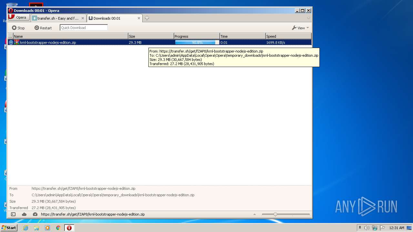This screenshot has height=232, width=413.
Task: Open the View wrench dropdown
Action: click(300, 28)
